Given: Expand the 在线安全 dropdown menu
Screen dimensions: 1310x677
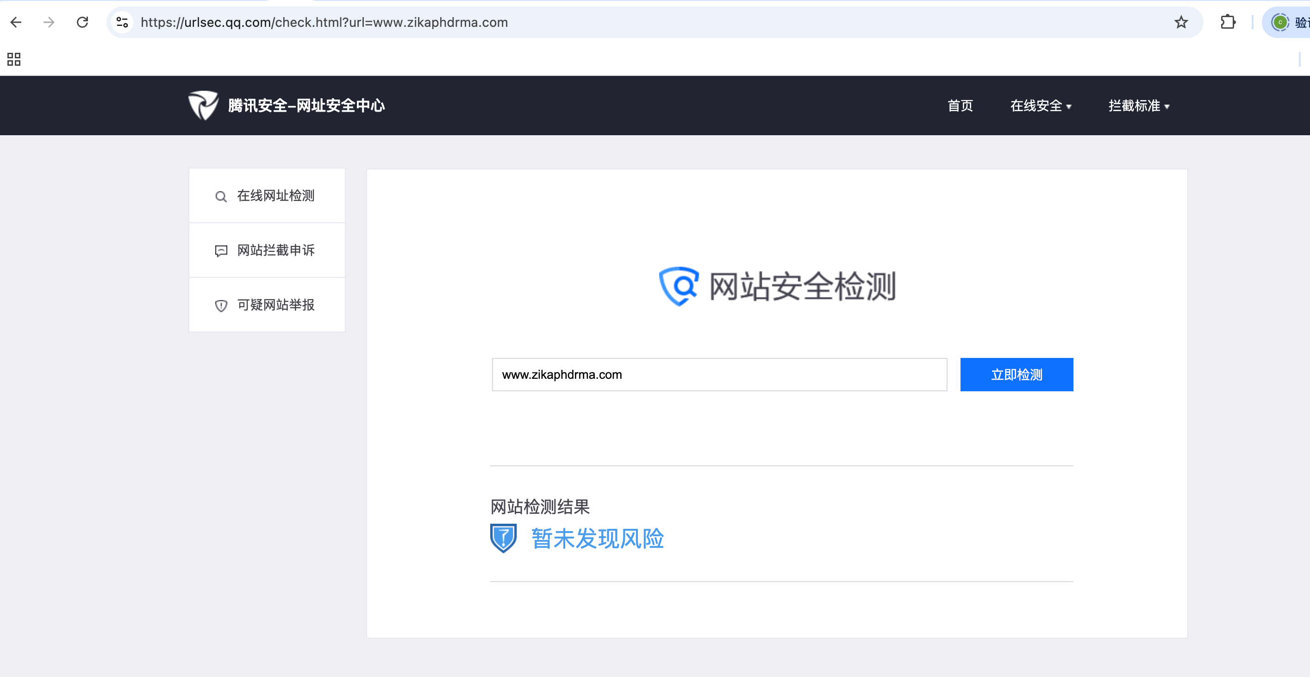Looking at the screenshot, I should (x=1041, y=106).
